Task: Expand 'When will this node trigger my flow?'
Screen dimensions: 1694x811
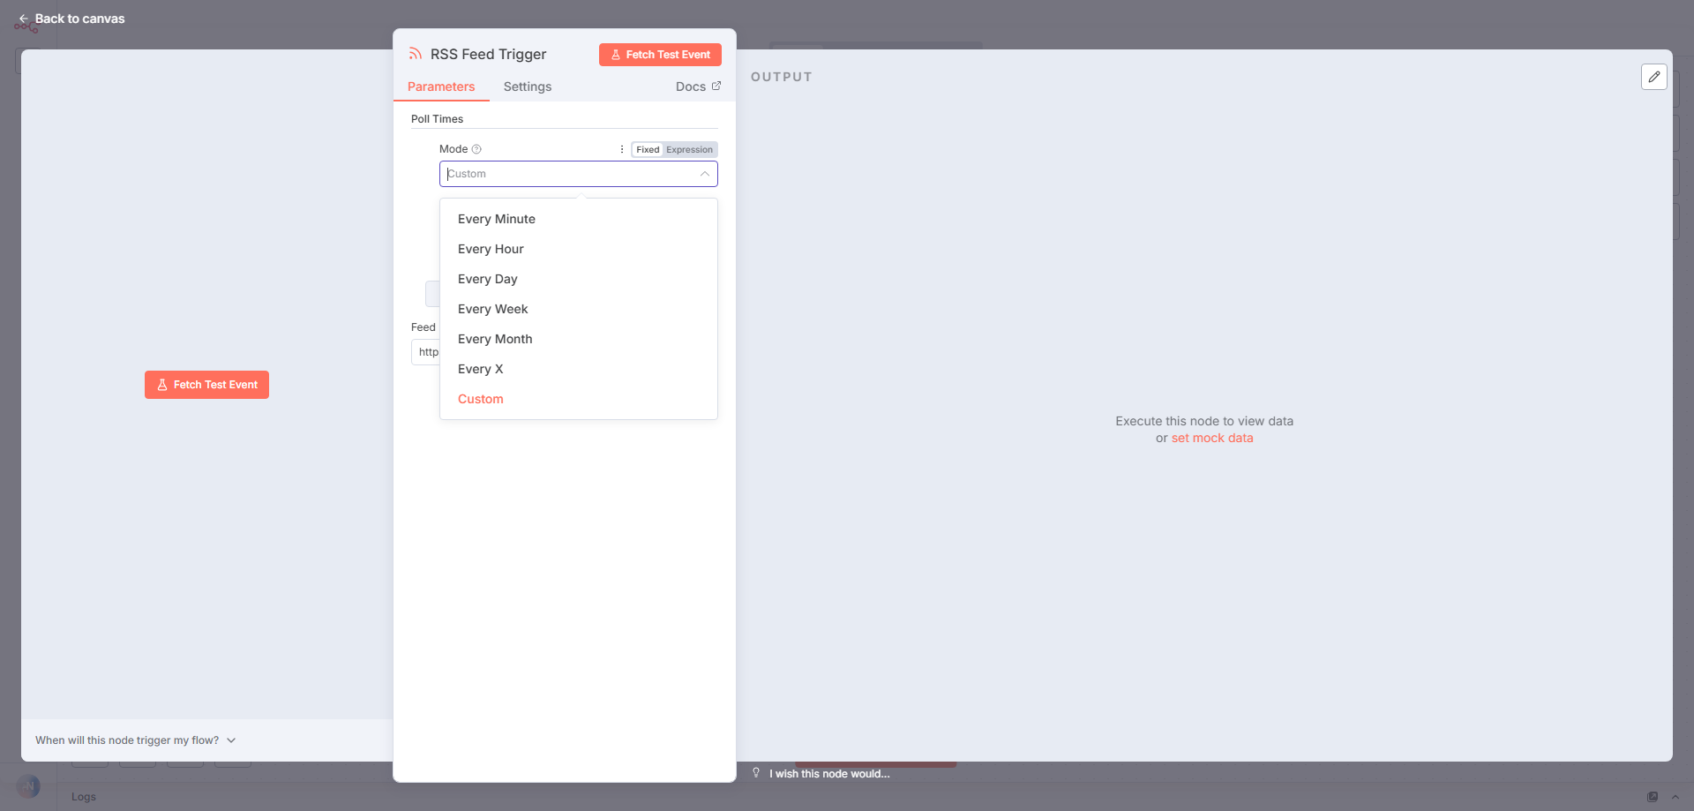Action: click(136, 740)
